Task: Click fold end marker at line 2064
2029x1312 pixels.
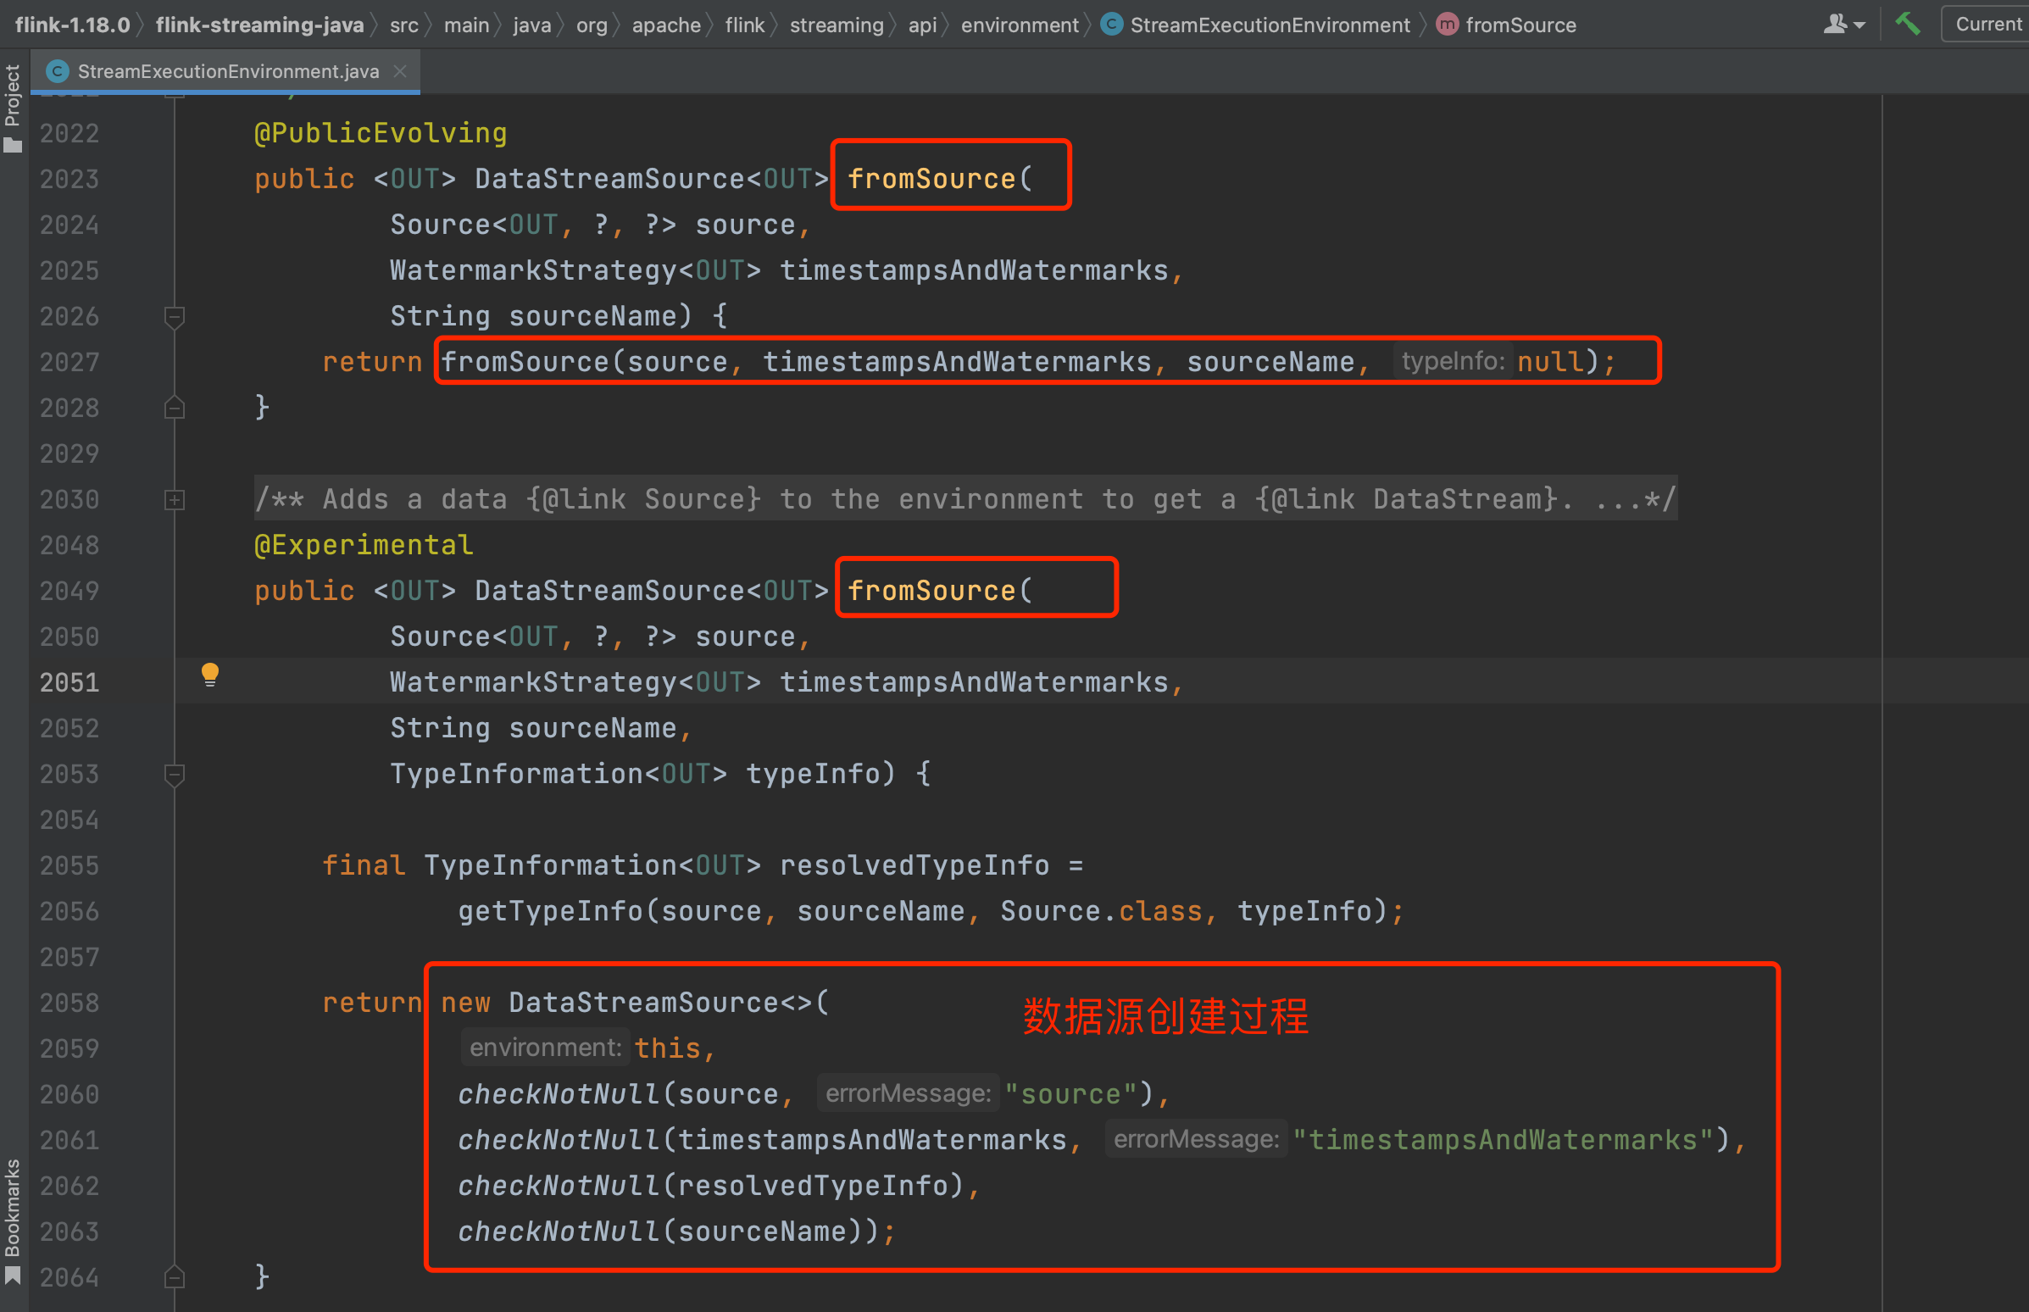Action: point(175,1276)
